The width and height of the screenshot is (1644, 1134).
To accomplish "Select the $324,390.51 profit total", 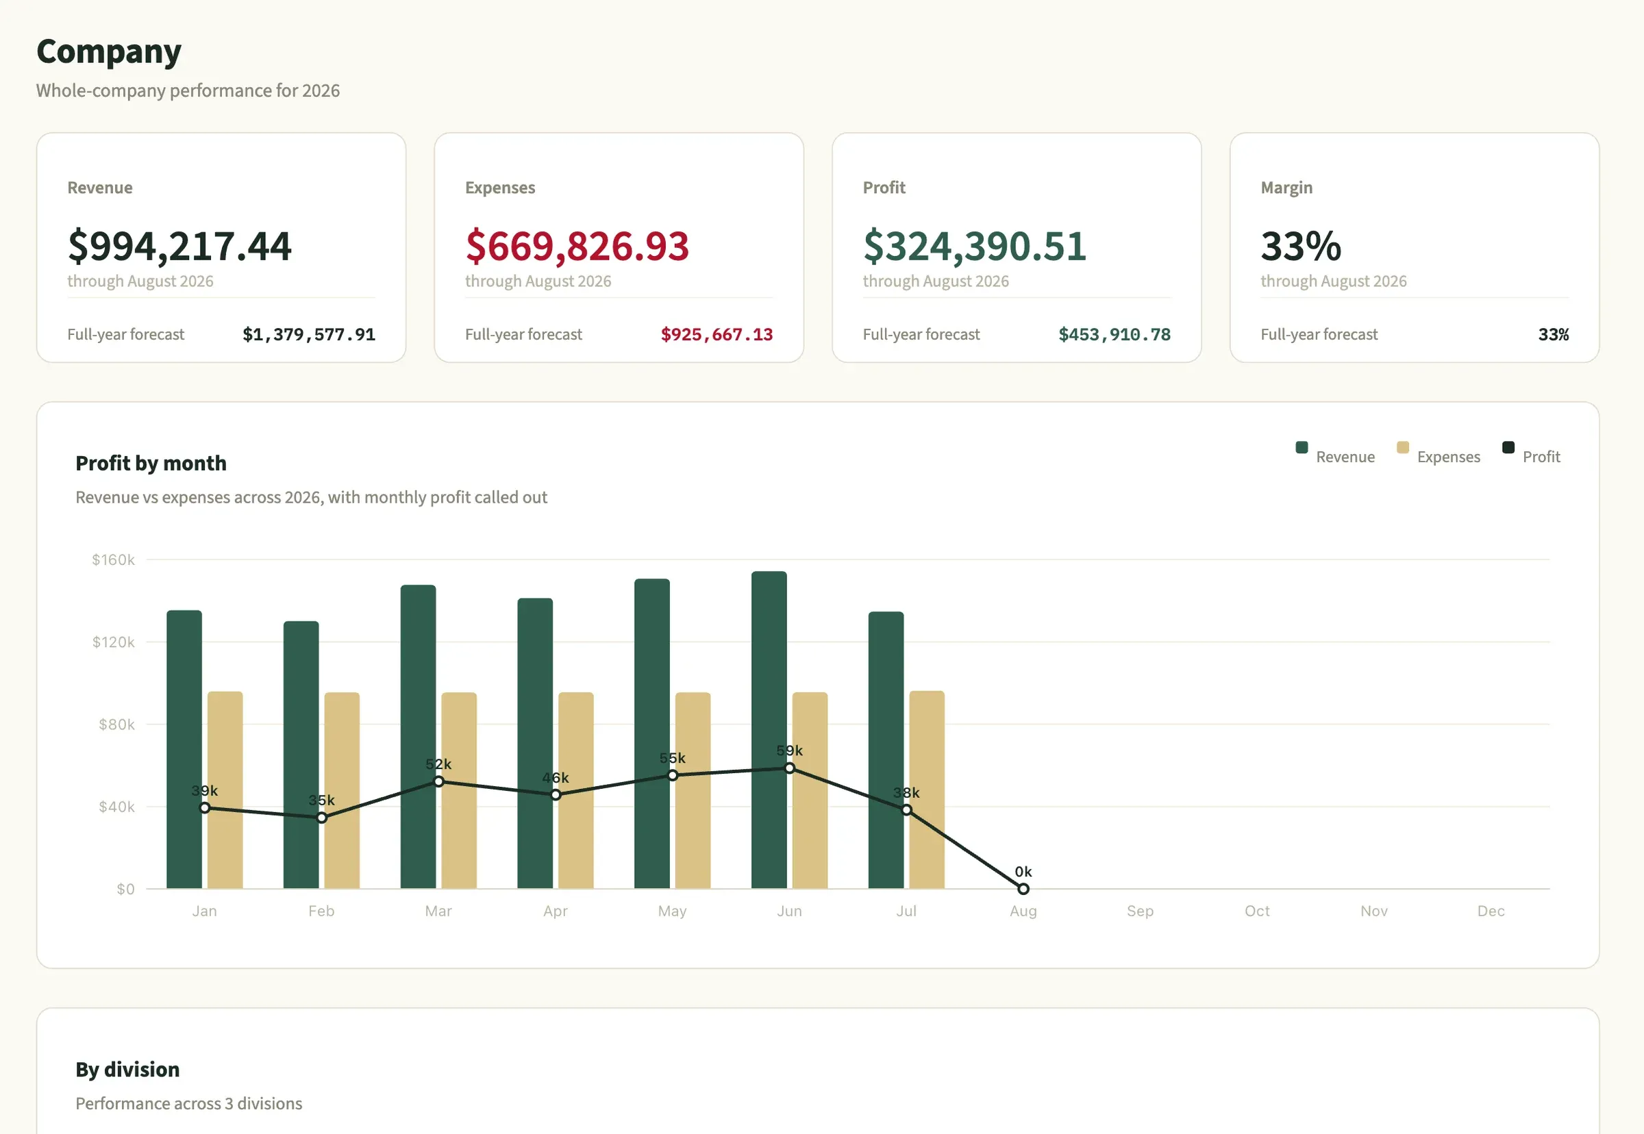I will coord(974,246).
